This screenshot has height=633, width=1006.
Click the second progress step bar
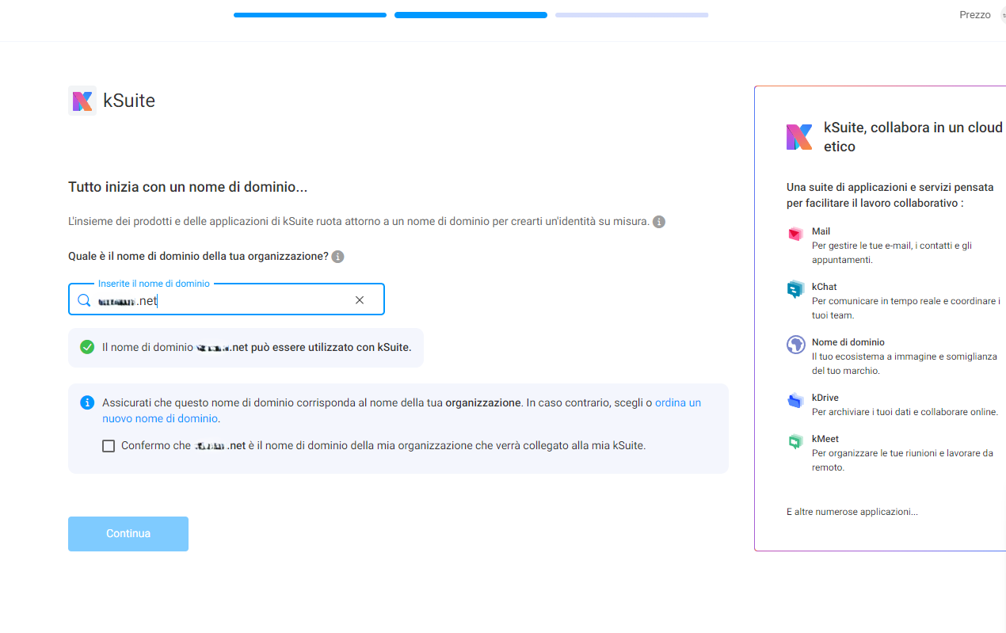471,15
